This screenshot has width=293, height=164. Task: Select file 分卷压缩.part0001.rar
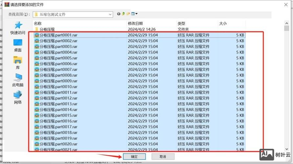[139, 35]
